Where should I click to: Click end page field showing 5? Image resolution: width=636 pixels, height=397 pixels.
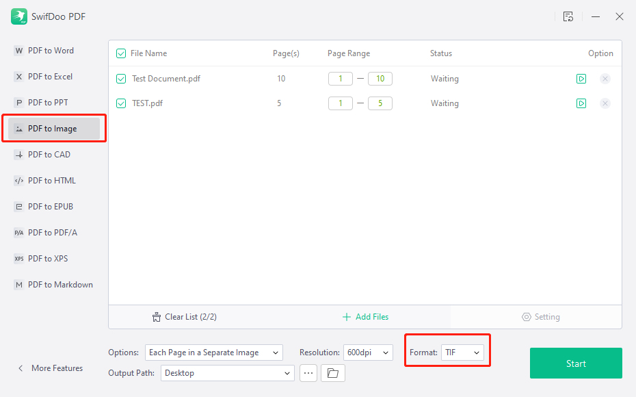point(380,103)
